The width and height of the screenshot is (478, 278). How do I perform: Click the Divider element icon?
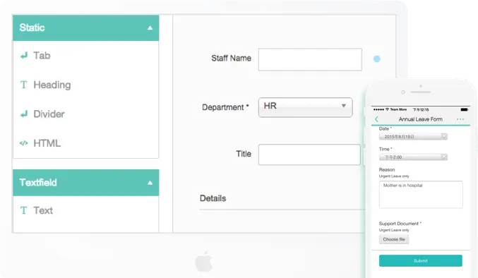[x=24, y=114]
